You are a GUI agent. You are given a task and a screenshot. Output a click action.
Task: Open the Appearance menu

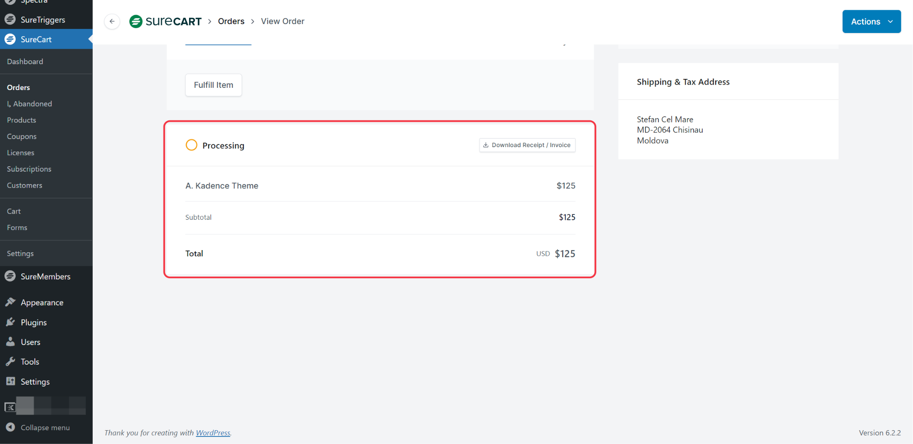pos(42,302)
